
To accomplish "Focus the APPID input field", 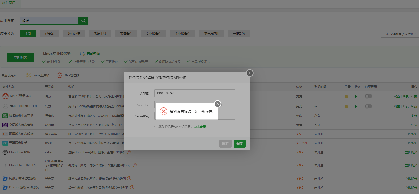I will tap(195, 93).
